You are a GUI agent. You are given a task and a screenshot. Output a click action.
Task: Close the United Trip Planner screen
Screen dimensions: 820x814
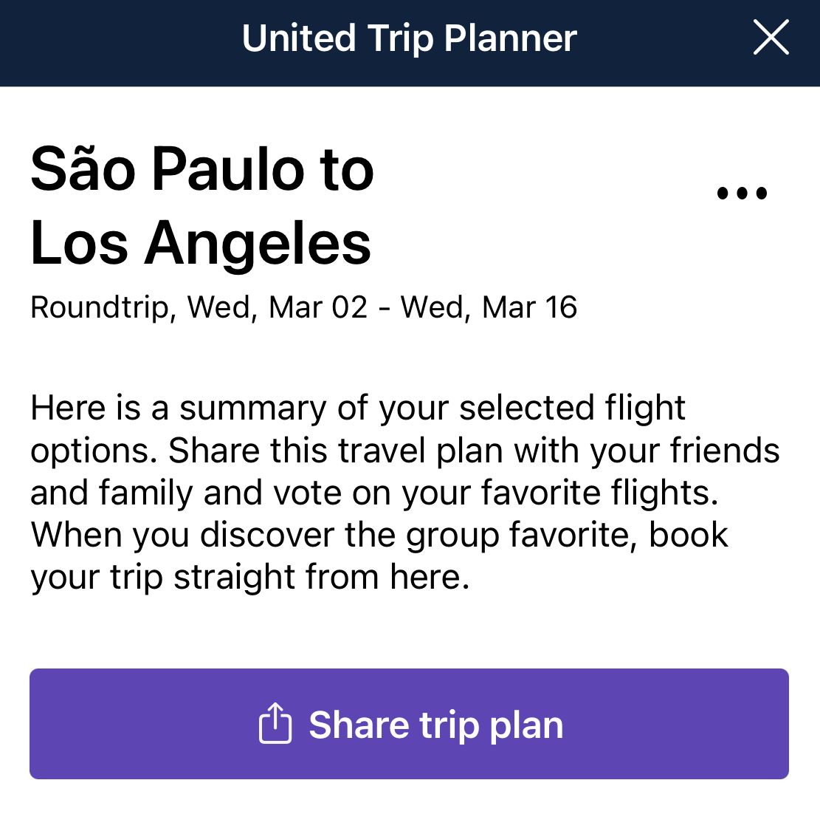tap(771, 37)
